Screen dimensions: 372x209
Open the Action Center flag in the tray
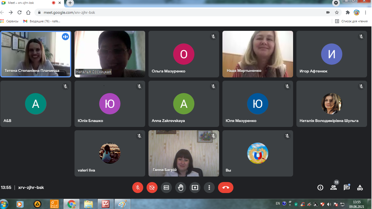tap(336, 204)
